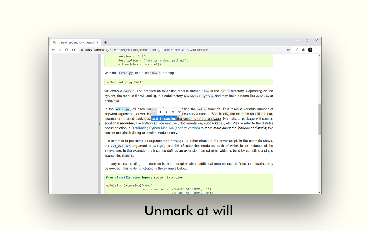Close the current browser tab
The width and height of the screenshot is (370, 231).
(x=97, y=42)
